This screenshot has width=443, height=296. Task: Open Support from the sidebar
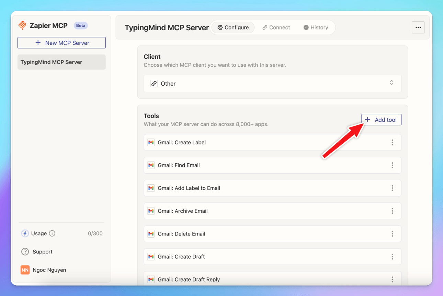(37, 252)
